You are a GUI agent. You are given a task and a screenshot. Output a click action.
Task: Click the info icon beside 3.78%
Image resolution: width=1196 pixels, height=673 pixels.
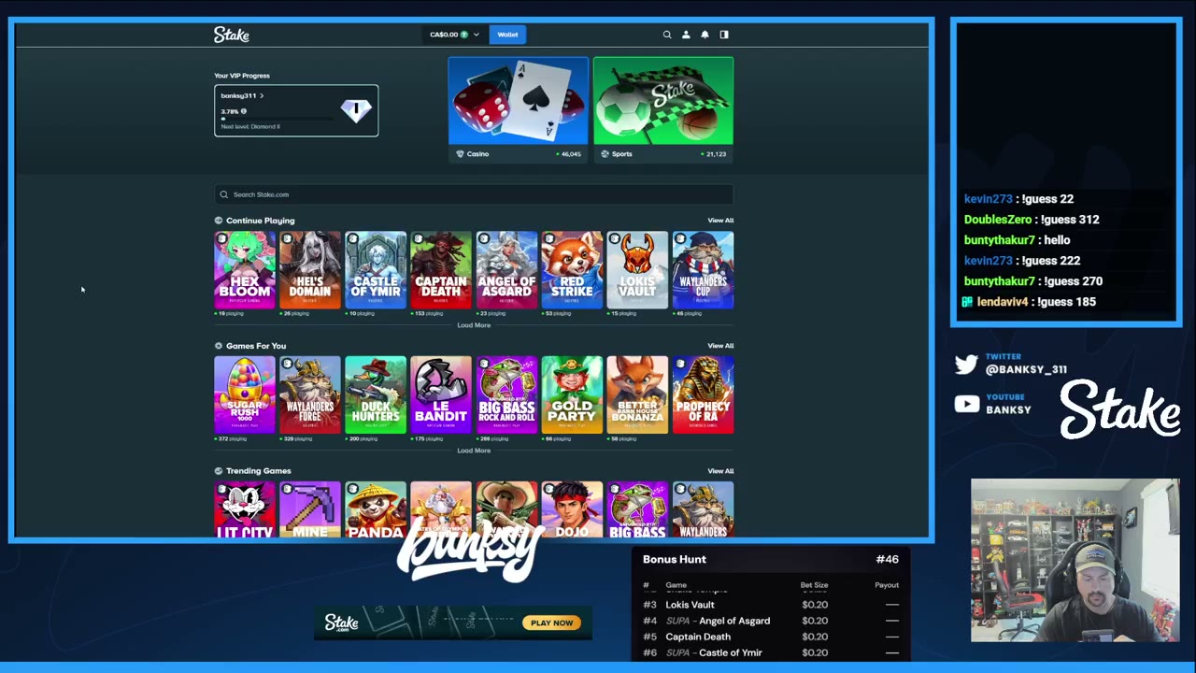[243, 111]
